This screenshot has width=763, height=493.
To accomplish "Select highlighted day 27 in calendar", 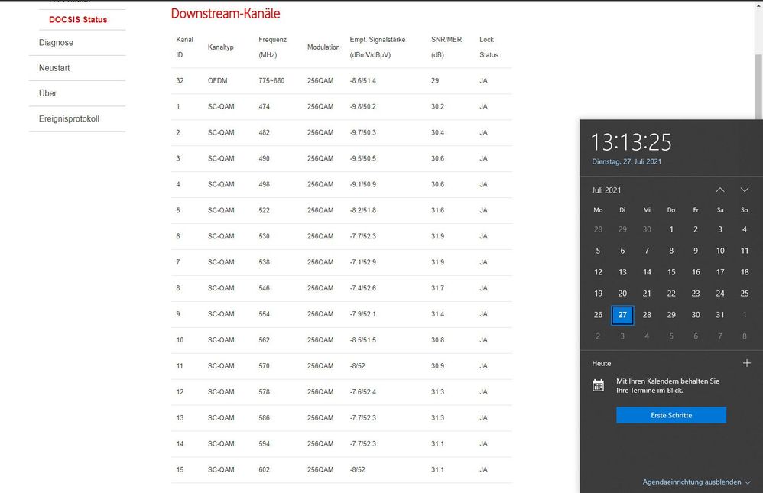I will [x=622, y=315].
